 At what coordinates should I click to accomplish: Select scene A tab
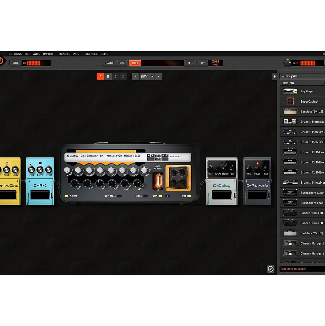tap(100, 76)
